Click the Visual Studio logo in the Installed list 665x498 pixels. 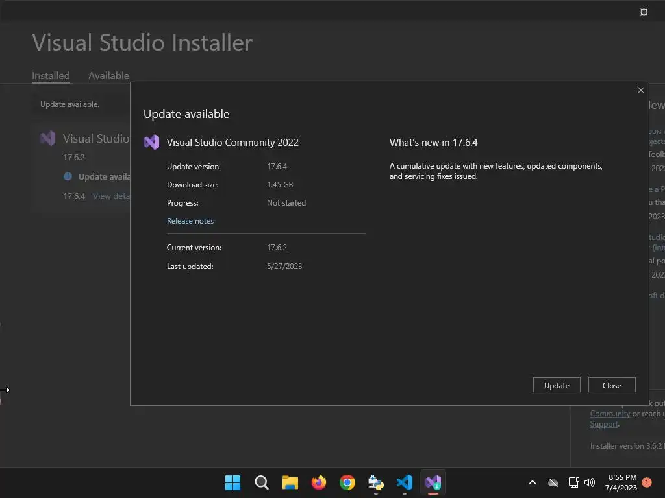(48, 138)
